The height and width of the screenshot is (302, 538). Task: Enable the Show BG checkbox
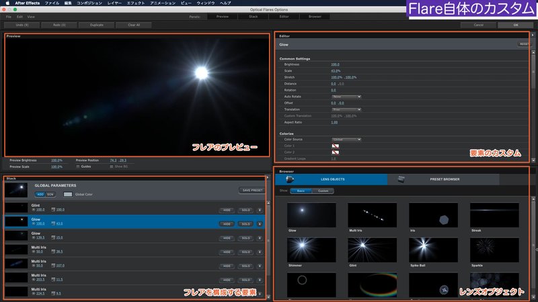112,166
